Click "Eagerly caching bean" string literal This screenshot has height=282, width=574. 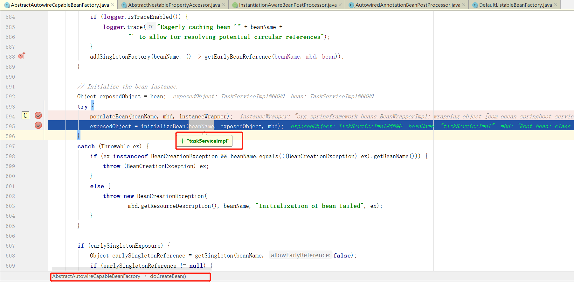point(199,27)
